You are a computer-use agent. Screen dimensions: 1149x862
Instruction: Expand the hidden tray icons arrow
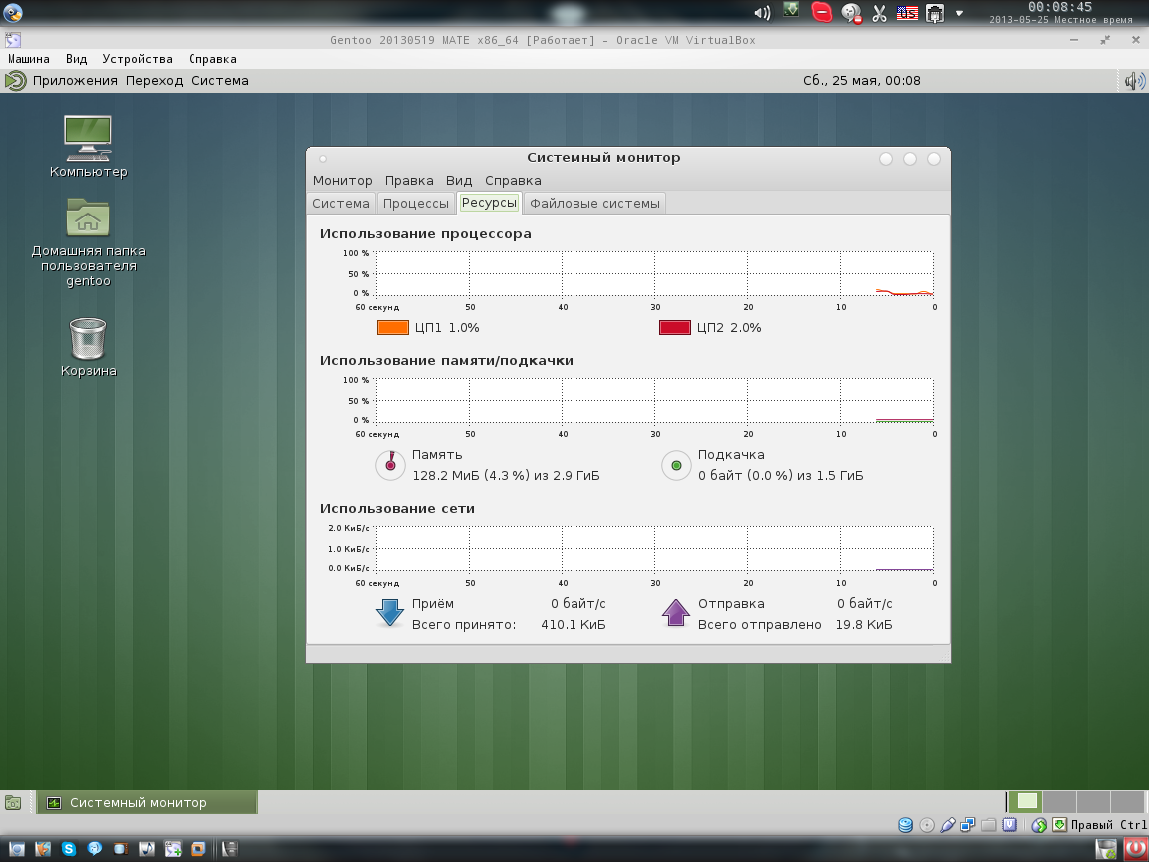pos(959,13)
